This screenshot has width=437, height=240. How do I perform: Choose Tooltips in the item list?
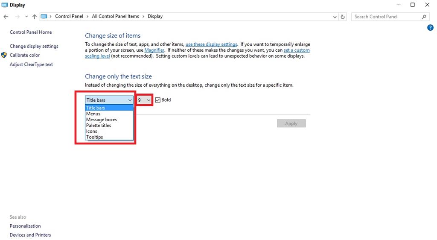click(94, 137)
